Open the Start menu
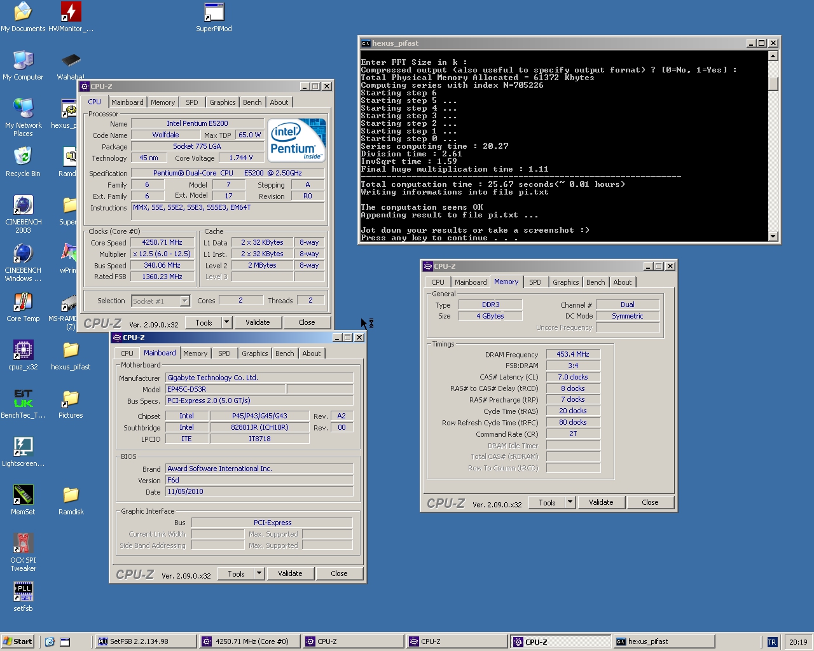Image resolution: width=814 pixels, height=651 pixels. (x=18, y=641)
